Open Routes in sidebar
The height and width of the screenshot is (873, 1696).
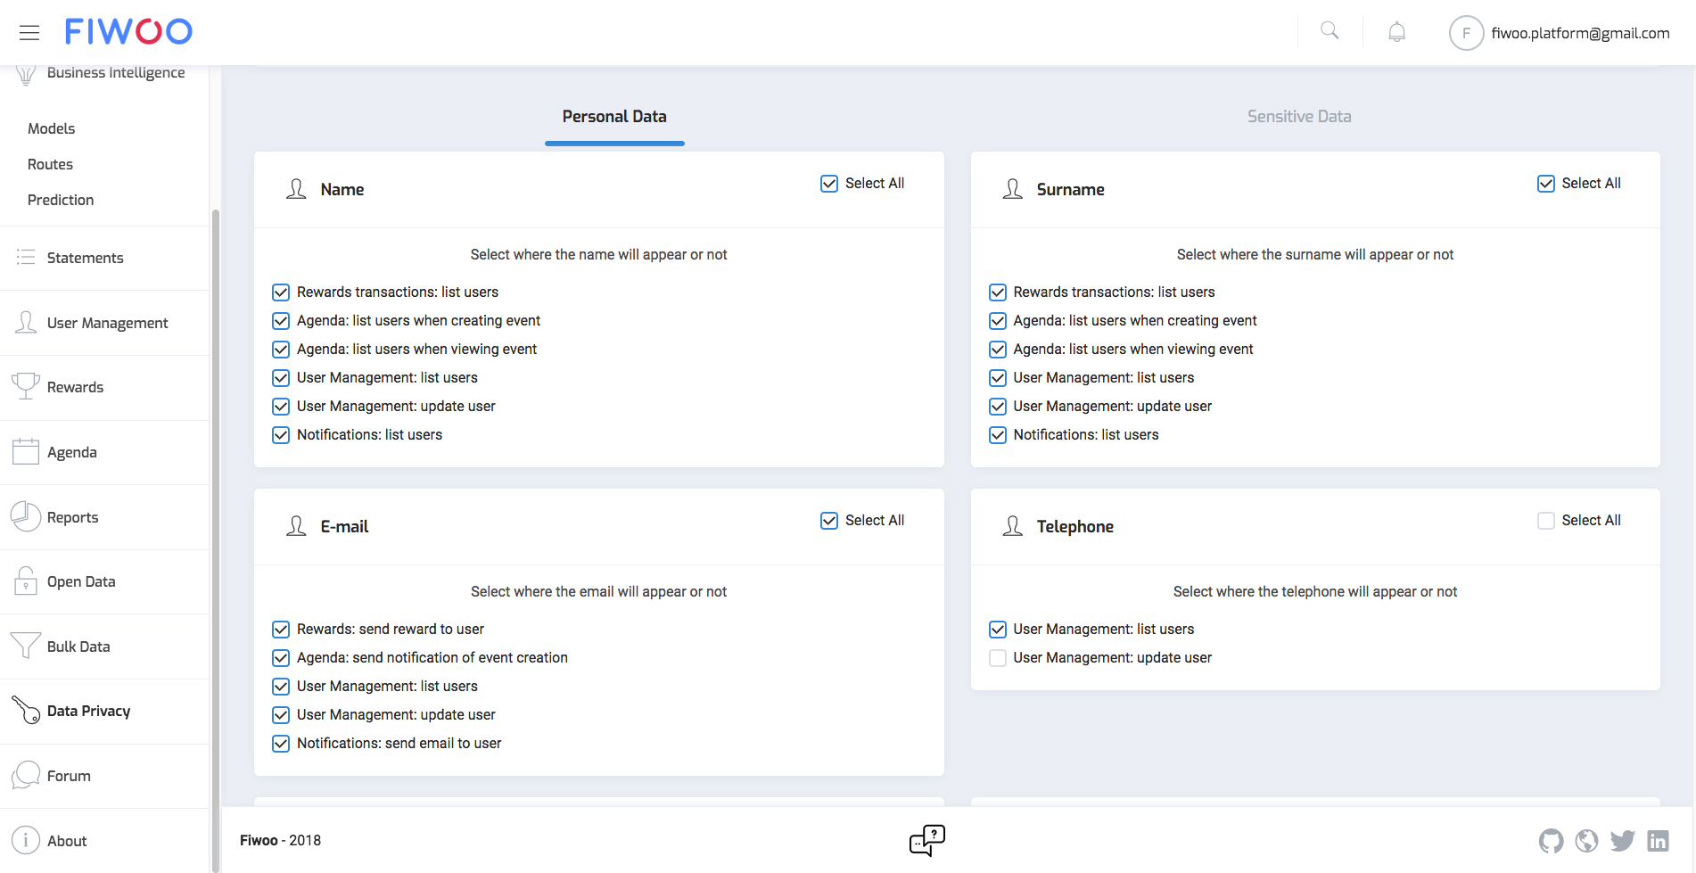(x=50, y=164)
